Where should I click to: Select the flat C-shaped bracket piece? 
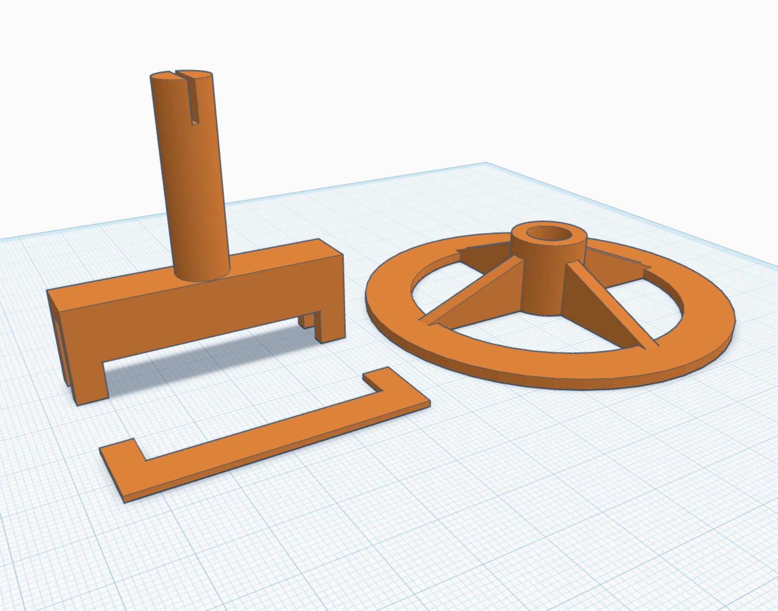click(265, 435)
